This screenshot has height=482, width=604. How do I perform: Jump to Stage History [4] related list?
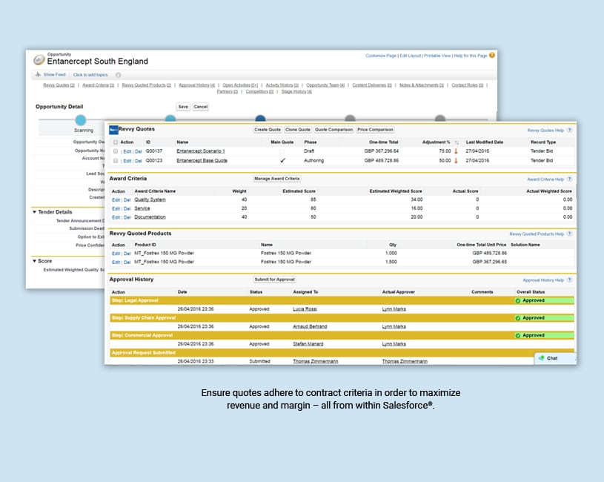pyautogui.click(x=296, y=92)
